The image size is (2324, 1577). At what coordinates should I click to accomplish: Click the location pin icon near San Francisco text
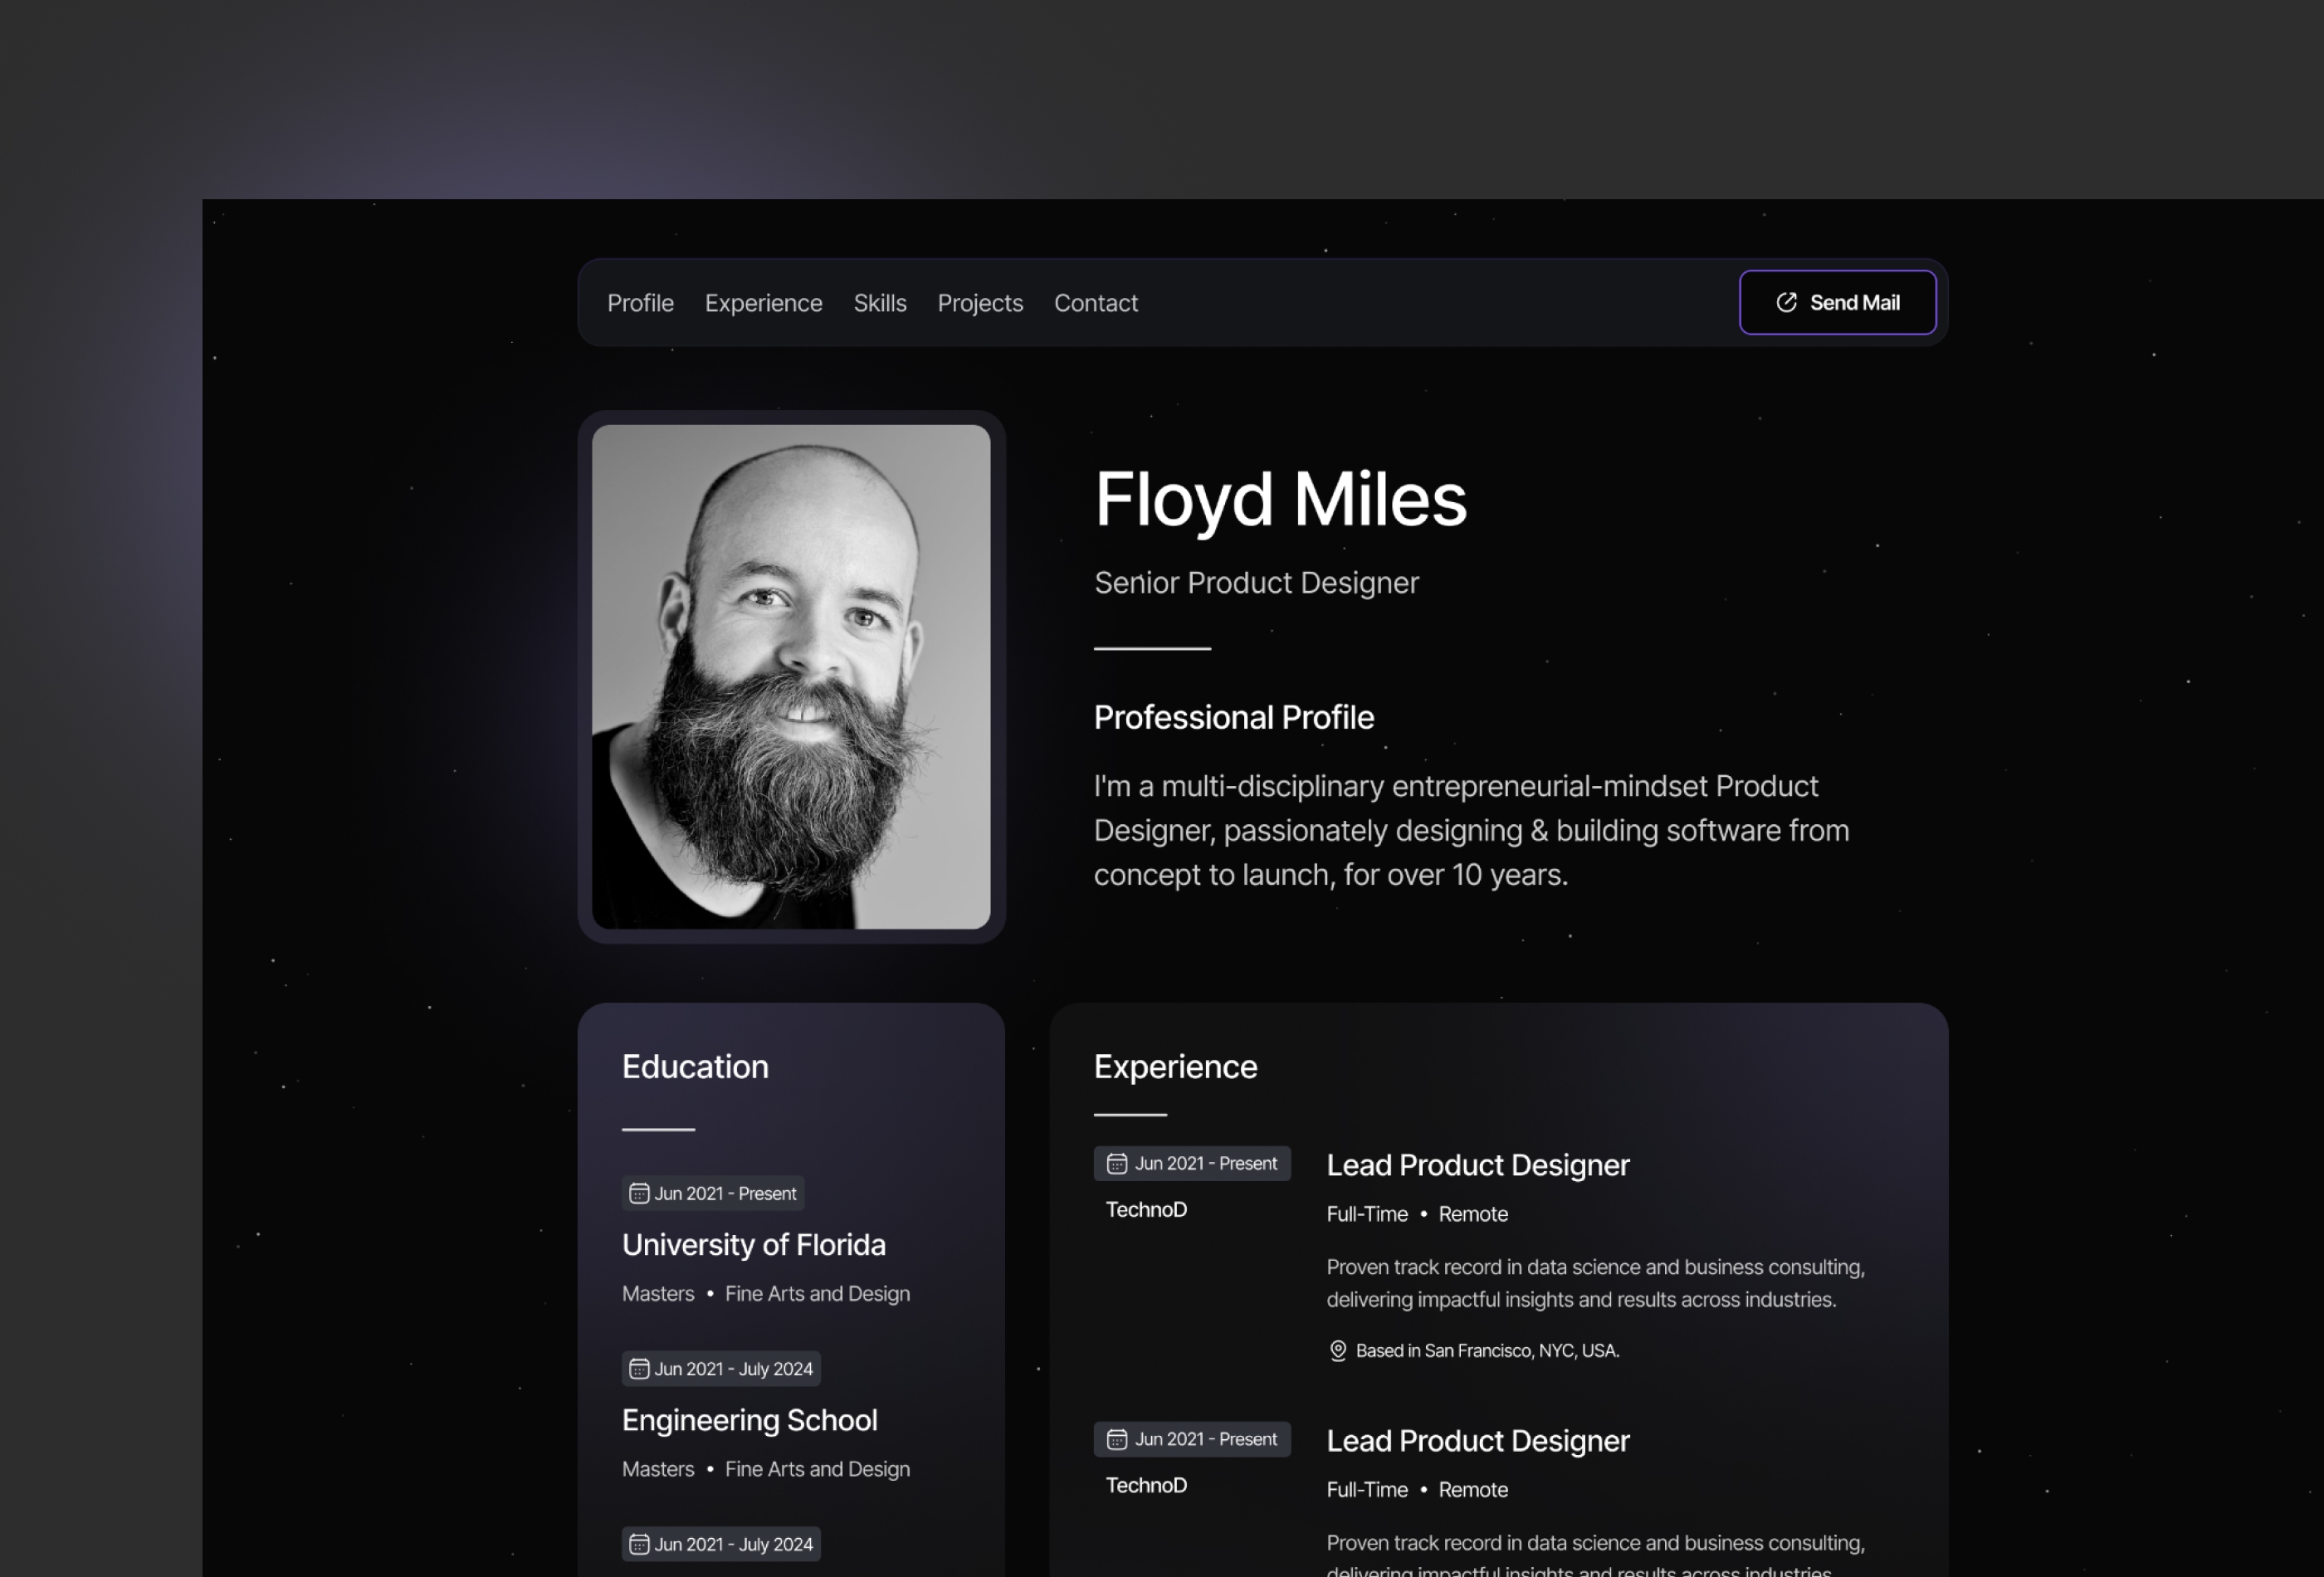[x=1337, y=1350]
